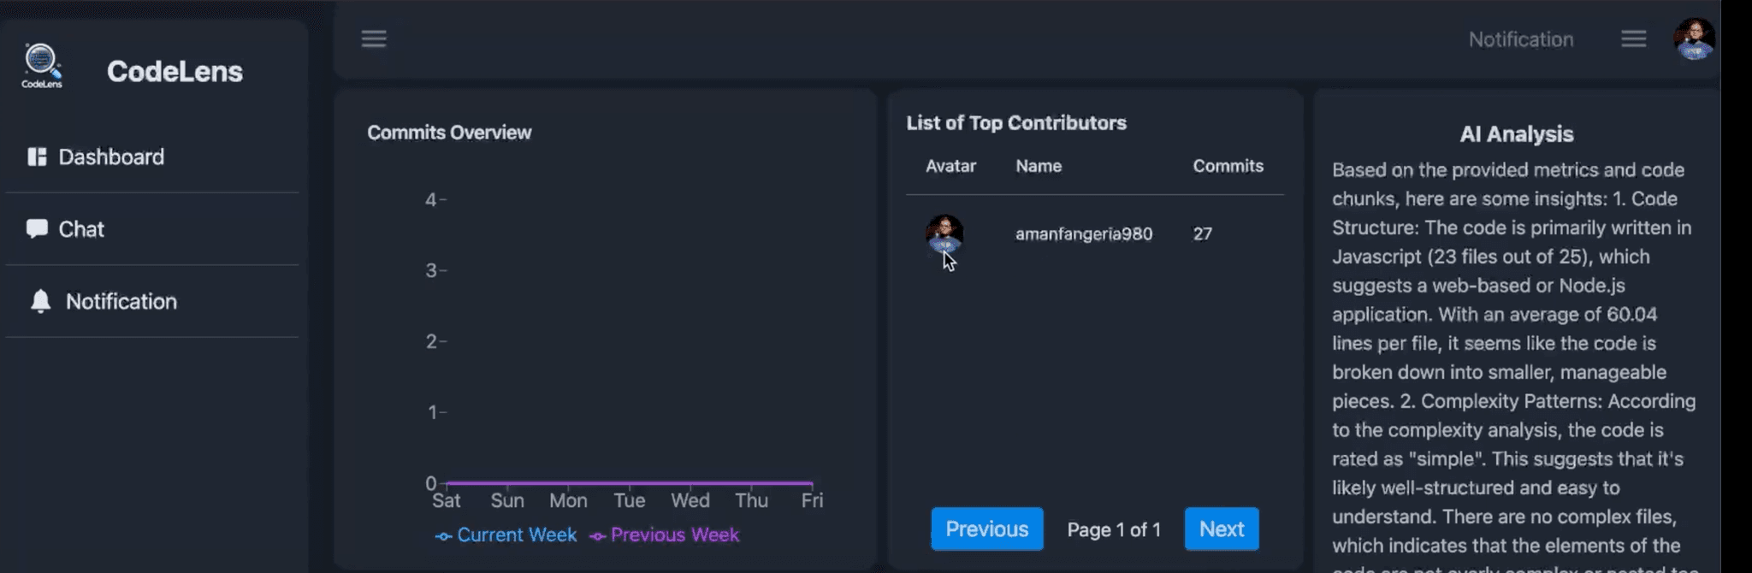
Task: Click the commit count 27
Action: (x=1202, y=233)
